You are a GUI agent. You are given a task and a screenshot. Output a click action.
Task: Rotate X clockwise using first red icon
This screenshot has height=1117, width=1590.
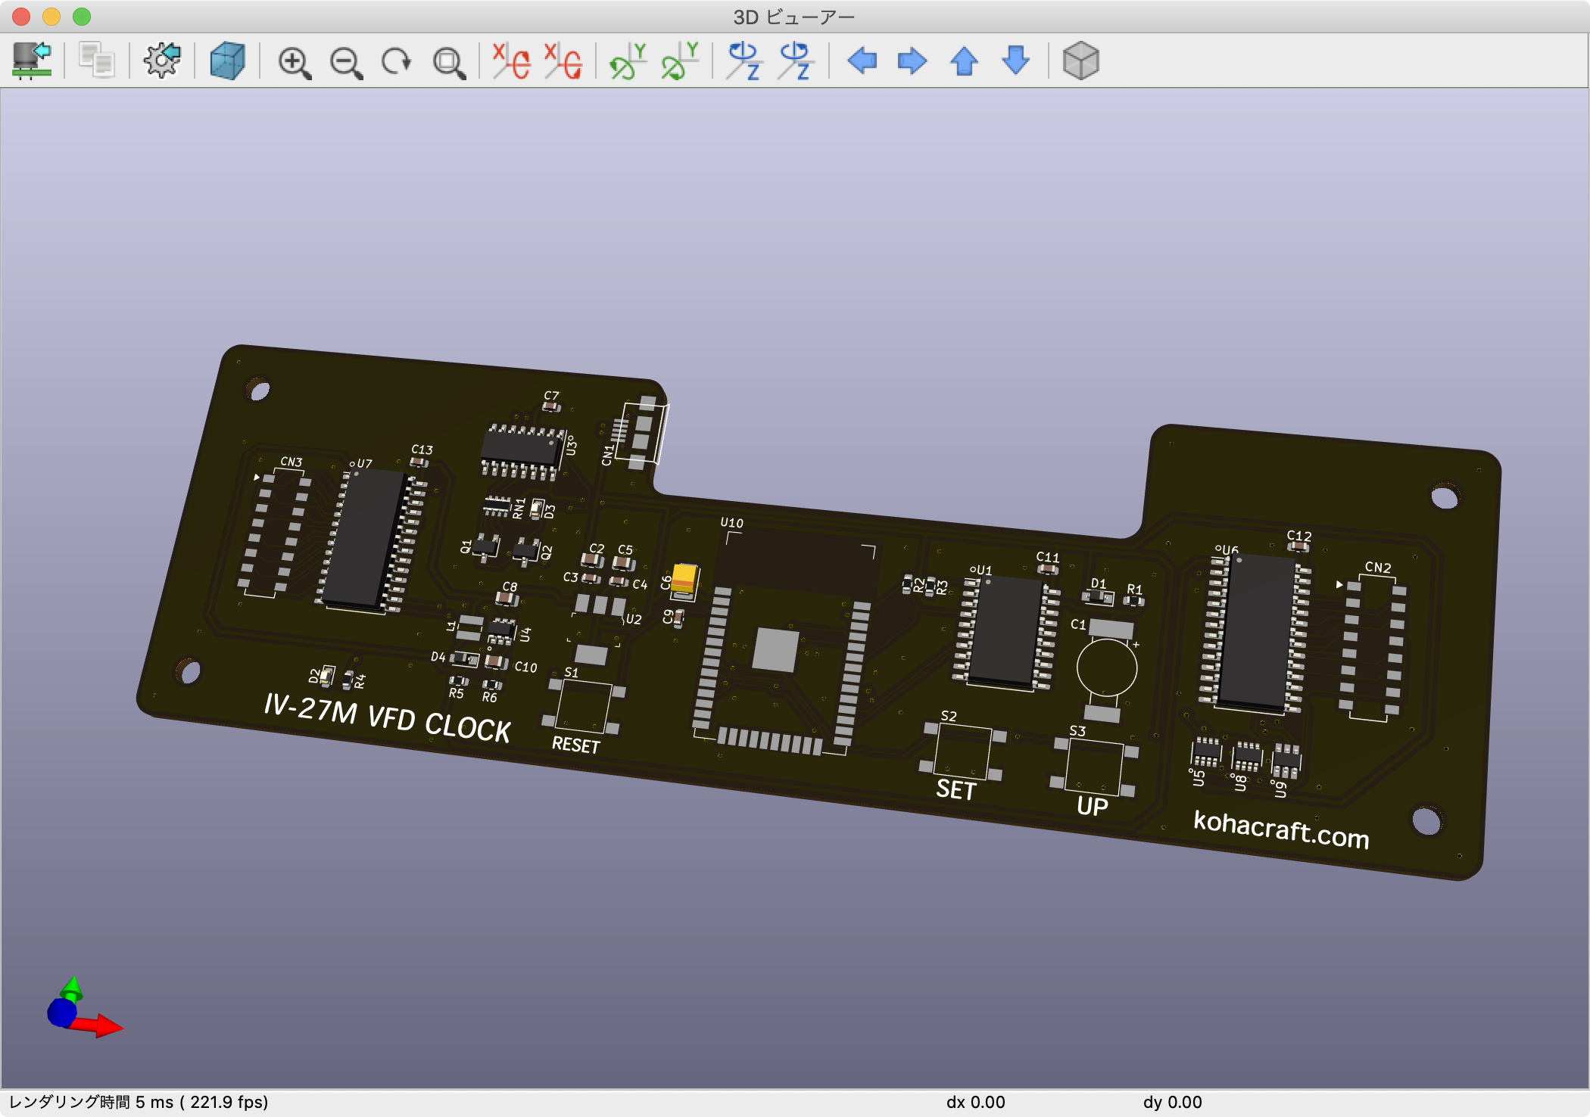point(511,61)
